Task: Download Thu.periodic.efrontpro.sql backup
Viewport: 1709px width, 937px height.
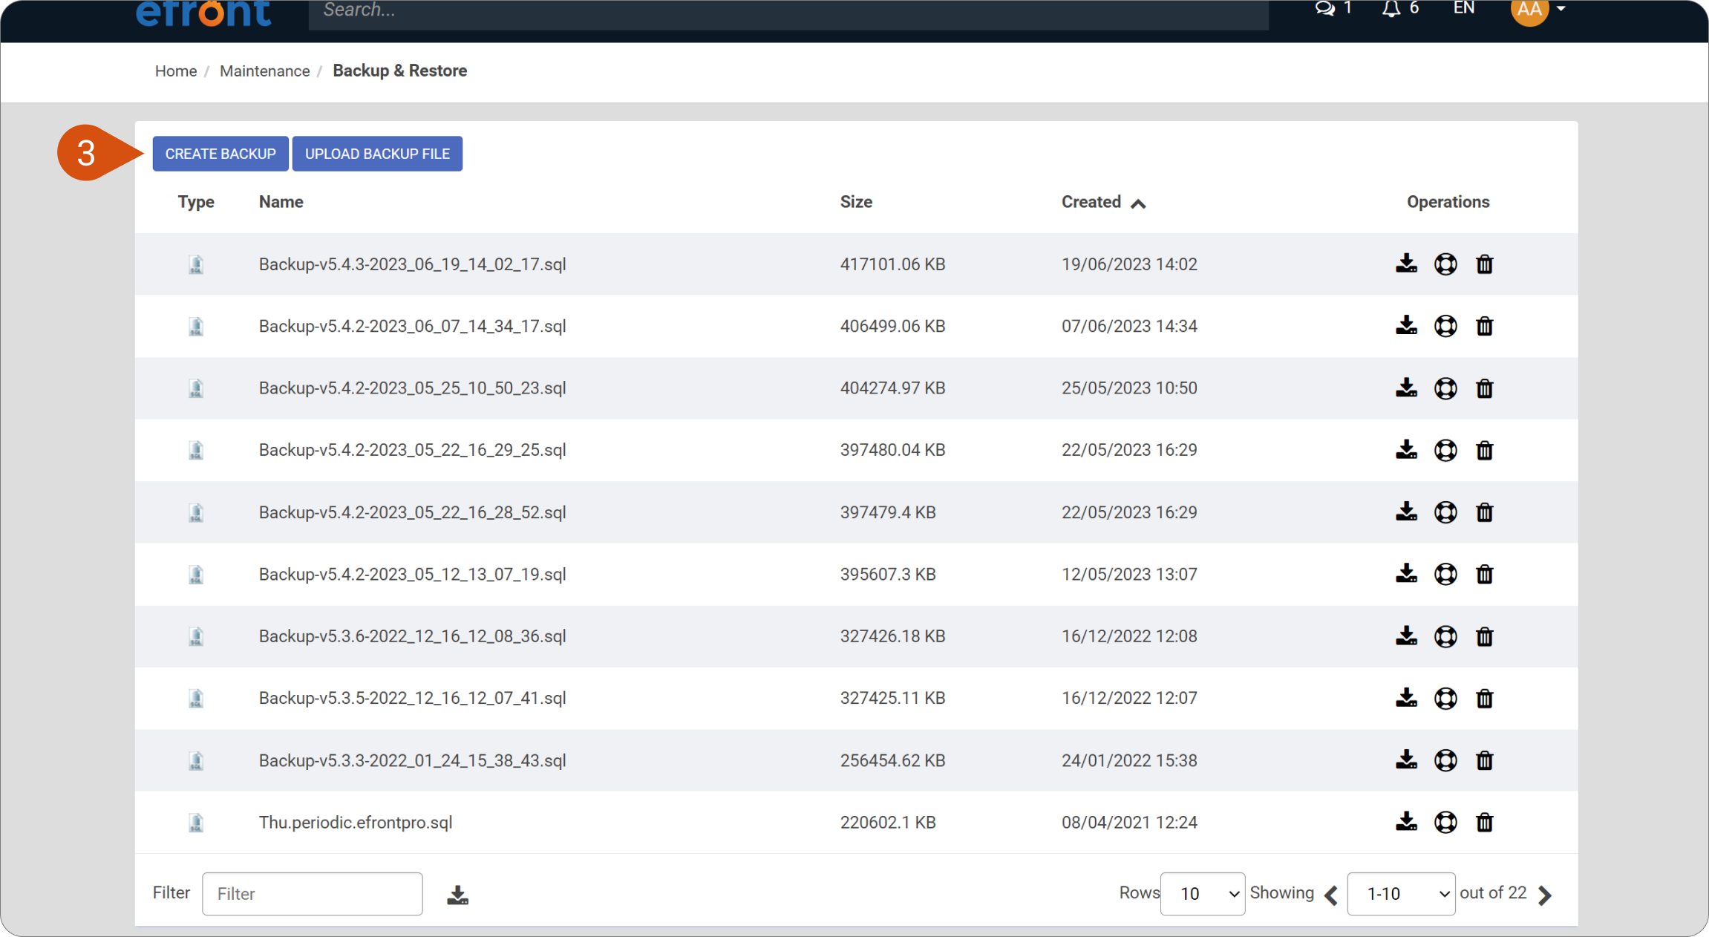Action: pyautogui.click(x=1406, y=822)
